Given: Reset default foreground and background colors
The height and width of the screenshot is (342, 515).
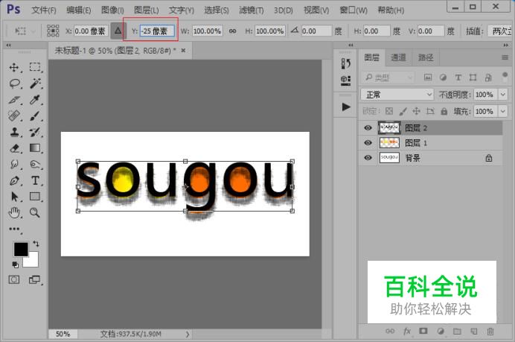Looking at the screenshot, I should [15, 265].
